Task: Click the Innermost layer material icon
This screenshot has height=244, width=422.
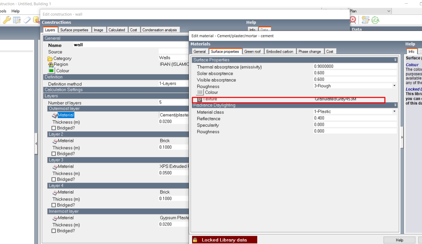Action: pyautogui.click(x=55, y=219)
